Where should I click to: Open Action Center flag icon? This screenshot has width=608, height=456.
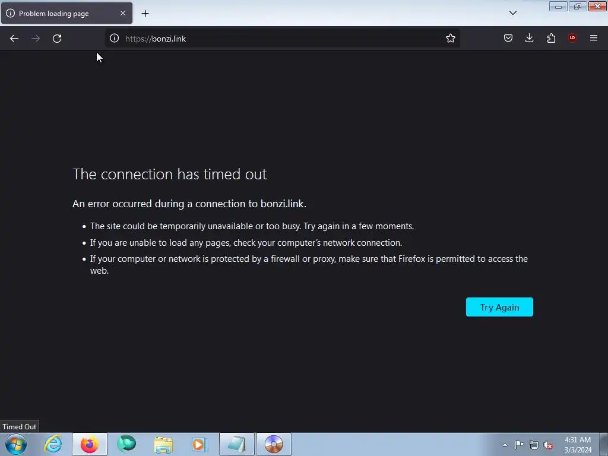[519, 445]
